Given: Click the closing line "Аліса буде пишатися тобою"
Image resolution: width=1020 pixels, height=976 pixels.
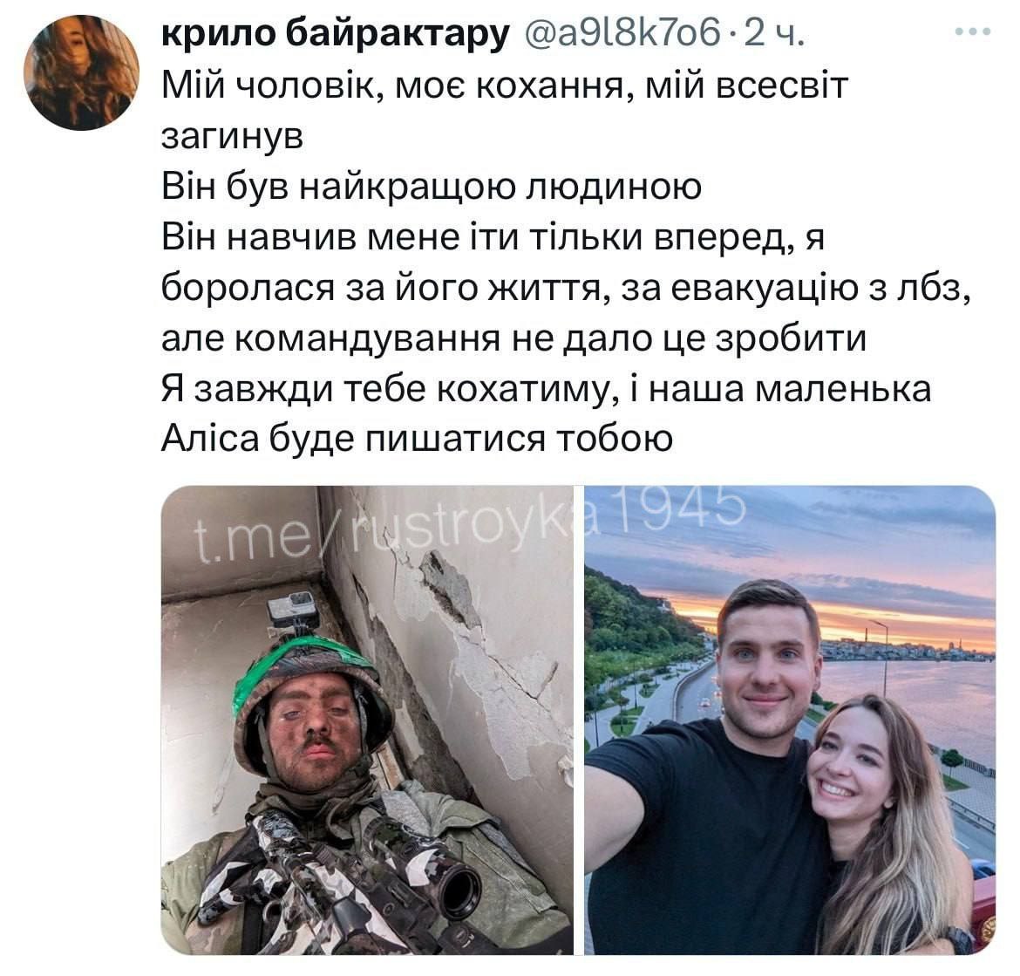Looking at the screenshot, I should tap(417, 440).
